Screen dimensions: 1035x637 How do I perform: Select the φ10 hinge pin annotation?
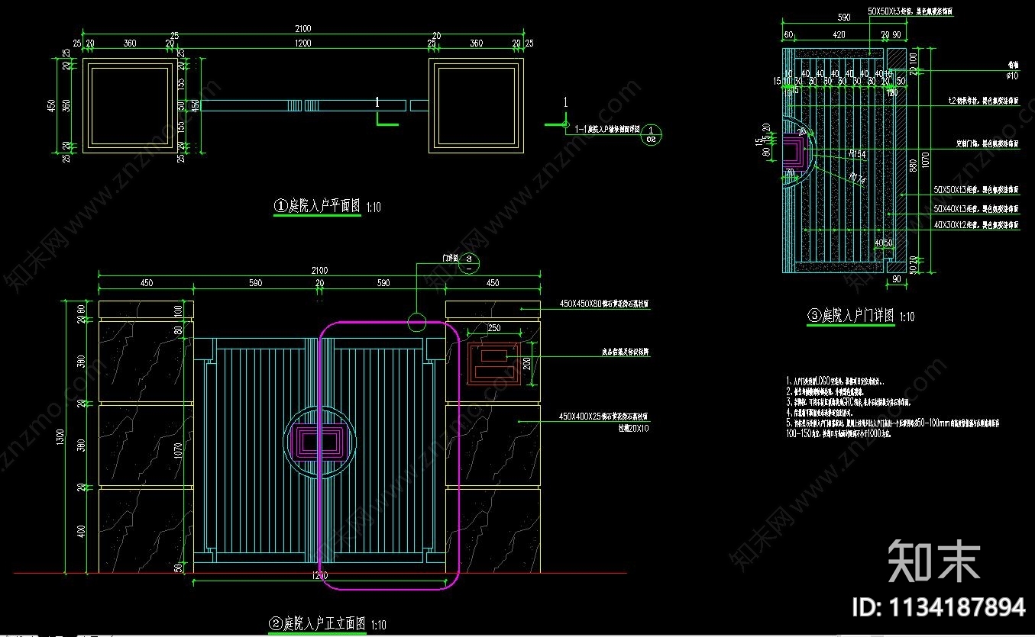1012,76
